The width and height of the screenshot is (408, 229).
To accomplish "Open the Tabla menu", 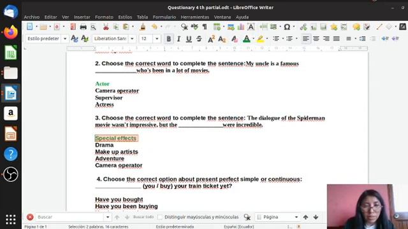I will pyautogui.click(x=142, y=17).
